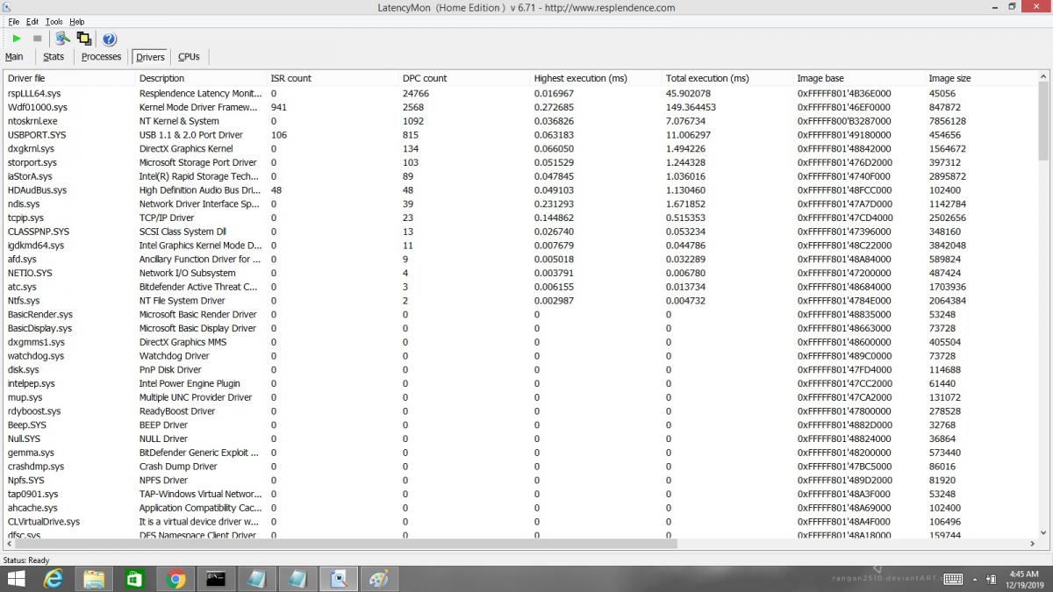The width and height of the screenshot is (1053, 592).
Task: Select the CLASSPNP.SYS driver row
Action: point(520,232)
